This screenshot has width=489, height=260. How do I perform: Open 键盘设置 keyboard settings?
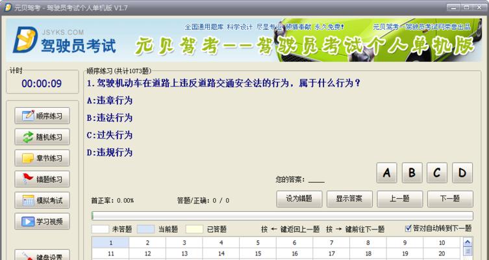coord(42,255)
